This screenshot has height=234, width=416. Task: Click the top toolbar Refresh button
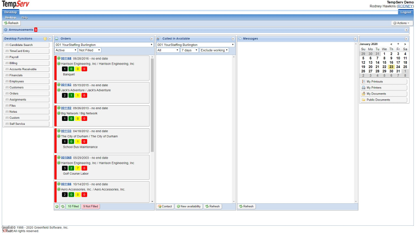pos(11,23)
